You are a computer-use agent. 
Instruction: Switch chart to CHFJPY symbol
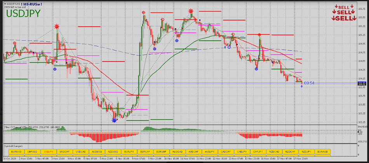(x=258, y=152)
